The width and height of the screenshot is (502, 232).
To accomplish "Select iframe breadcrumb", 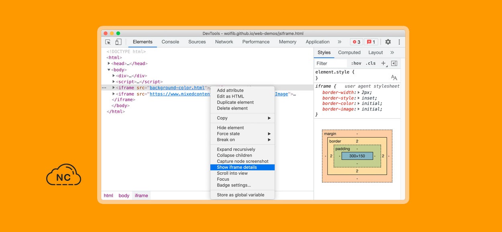I will click(x=141, y=196).
